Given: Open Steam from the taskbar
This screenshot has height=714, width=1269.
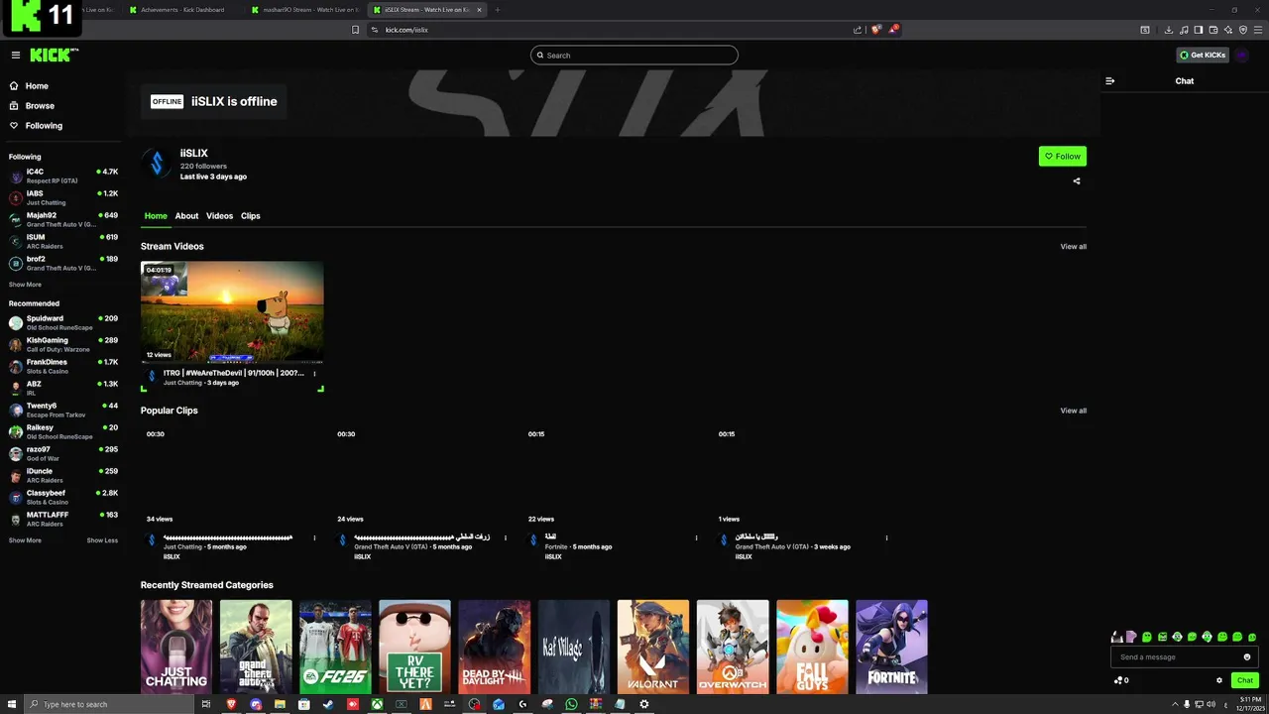Looking at the screenshot, I should point(328,704).
